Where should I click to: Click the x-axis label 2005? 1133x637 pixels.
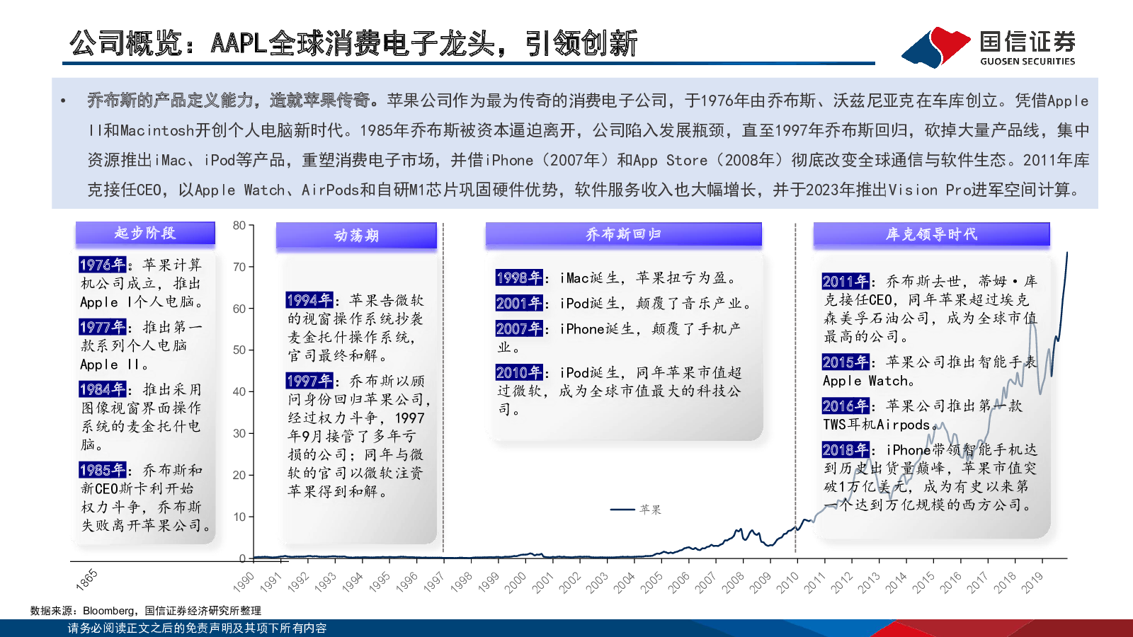coord(651,582)
